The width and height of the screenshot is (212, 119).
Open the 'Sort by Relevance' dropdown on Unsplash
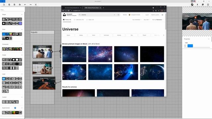[158, 20]
